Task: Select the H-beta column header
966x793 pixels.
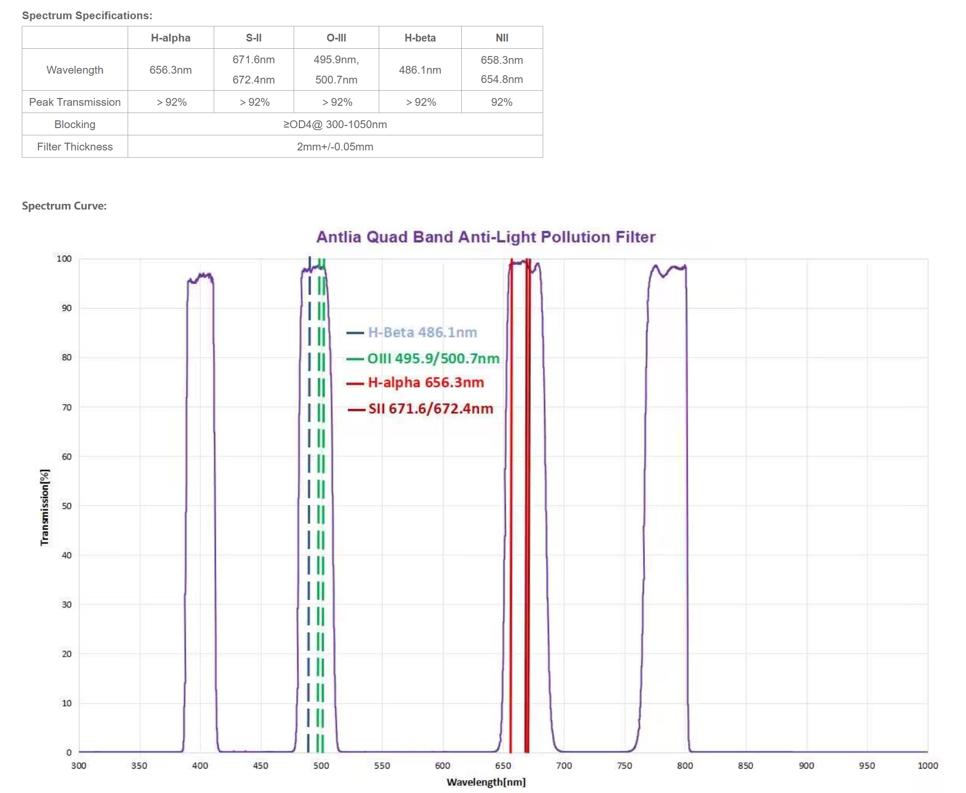Action: point(420,38)
